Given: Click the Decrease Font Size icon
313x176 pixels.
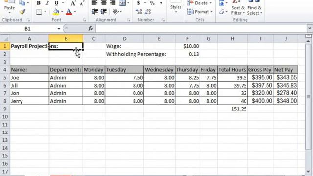Looking at the screenshot, I should click(x=82, y=3).
